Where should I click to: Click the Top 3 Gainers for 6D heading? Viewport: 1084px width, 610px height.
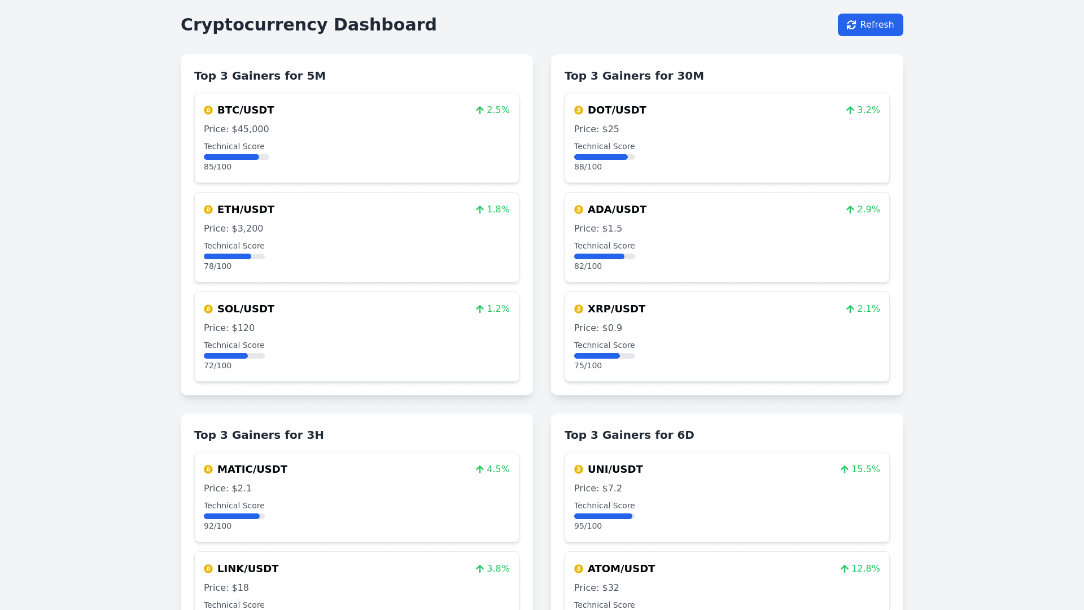(629, 435)
